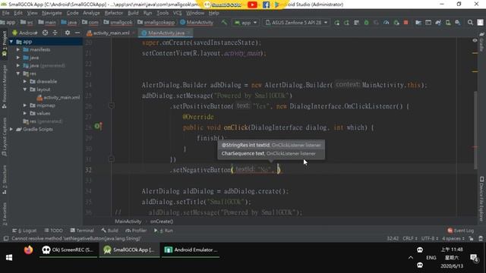
Task: Click the Apply Changes and Restart icon
Action: [x=346, y=23]
